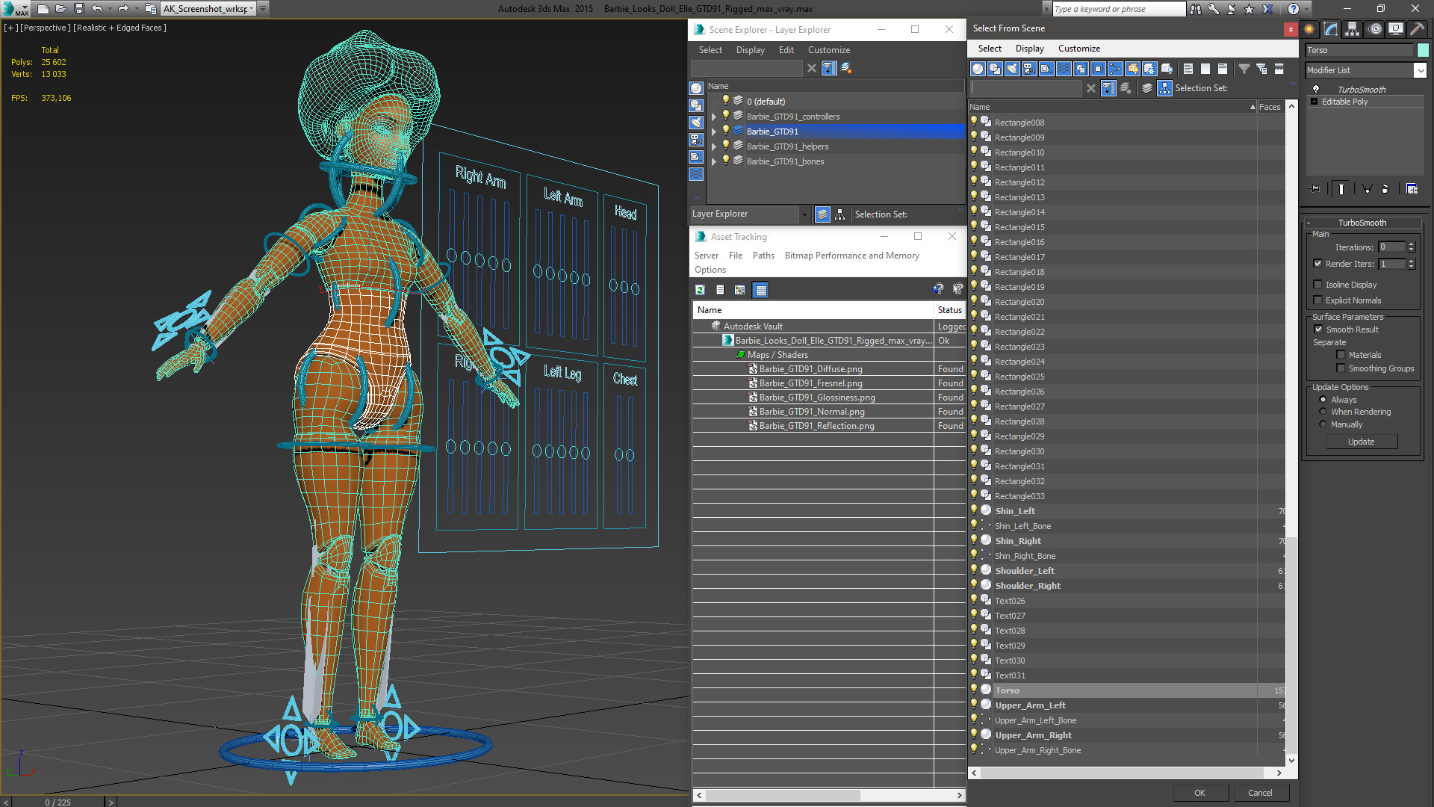This screenshot has width=1434, height=807.
Task: Toggle TurboSmooth modifier lightbulb
Action: tap(1316, 89)
